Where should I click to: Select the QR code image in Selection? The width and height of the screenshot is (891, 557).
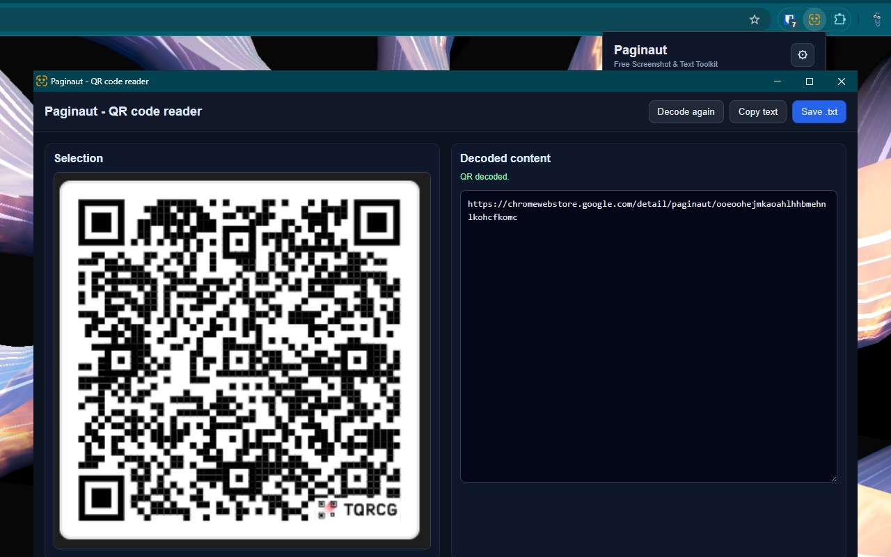click(x=239, y=359)
